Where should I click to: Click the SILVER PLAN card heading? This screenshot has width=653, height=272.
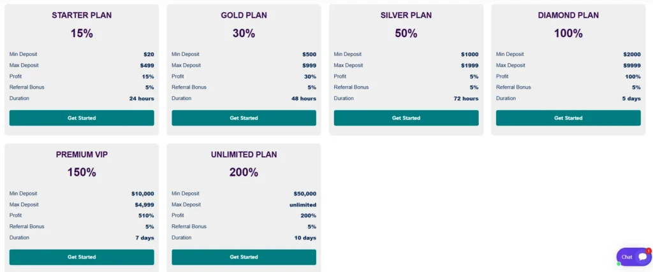tap(406, 15)
